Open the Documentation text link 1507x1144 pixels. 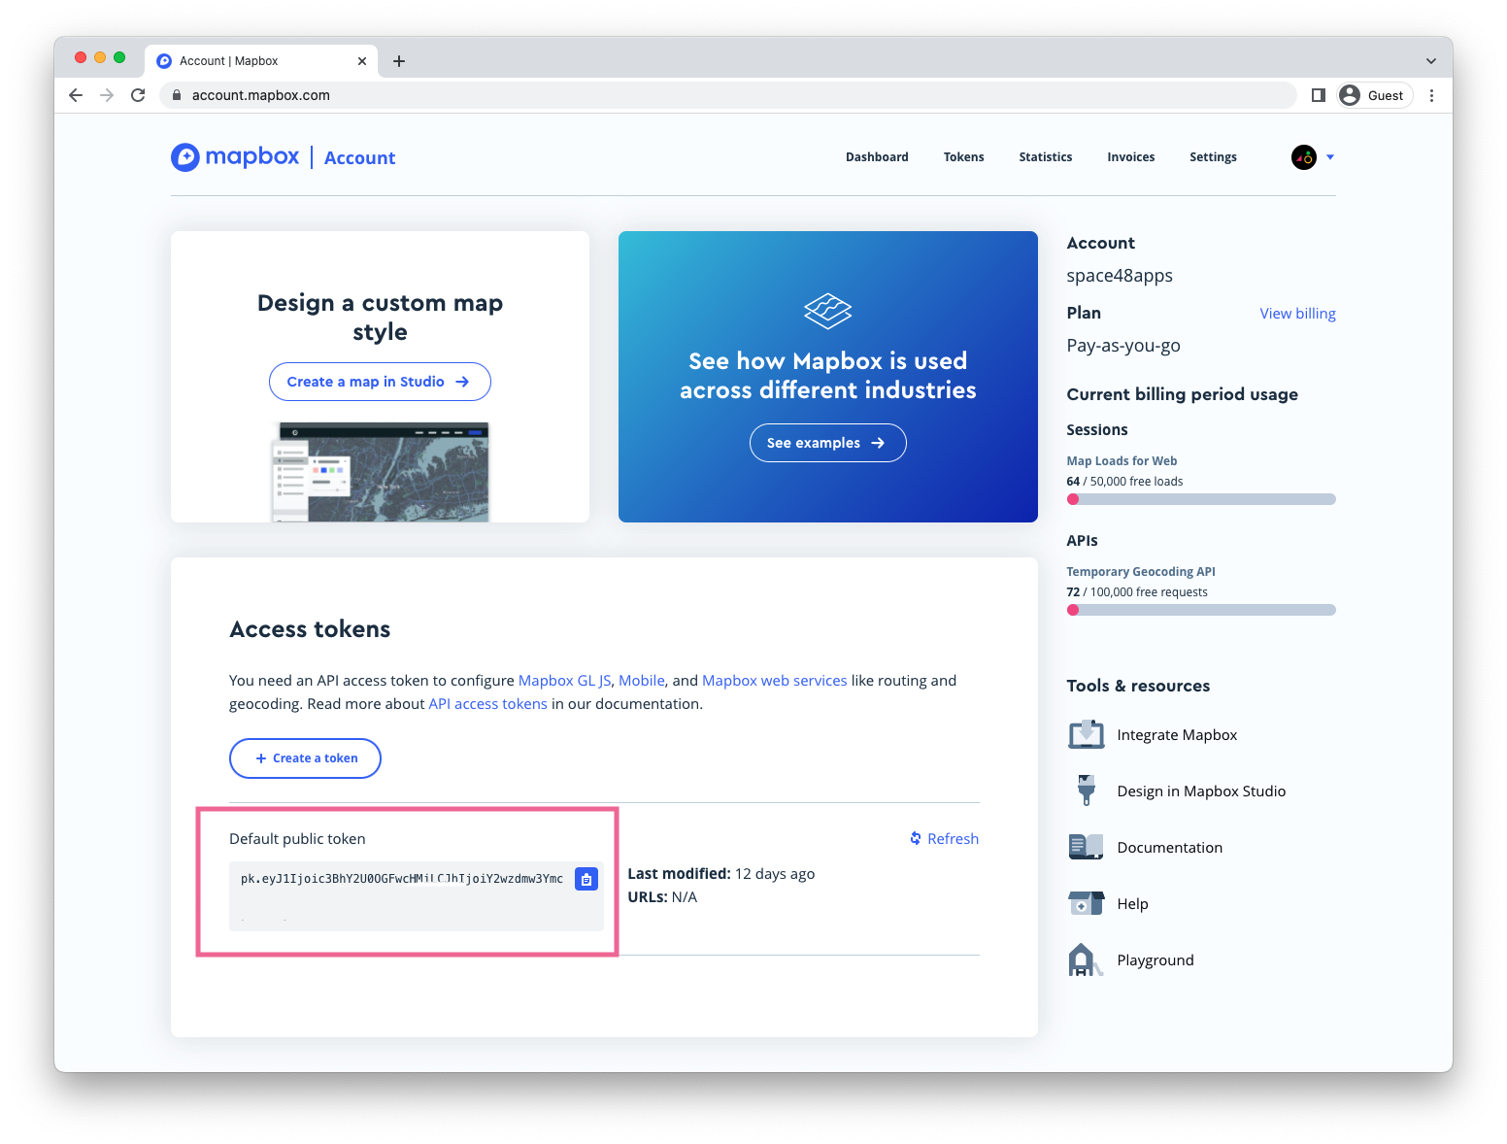1169,848
